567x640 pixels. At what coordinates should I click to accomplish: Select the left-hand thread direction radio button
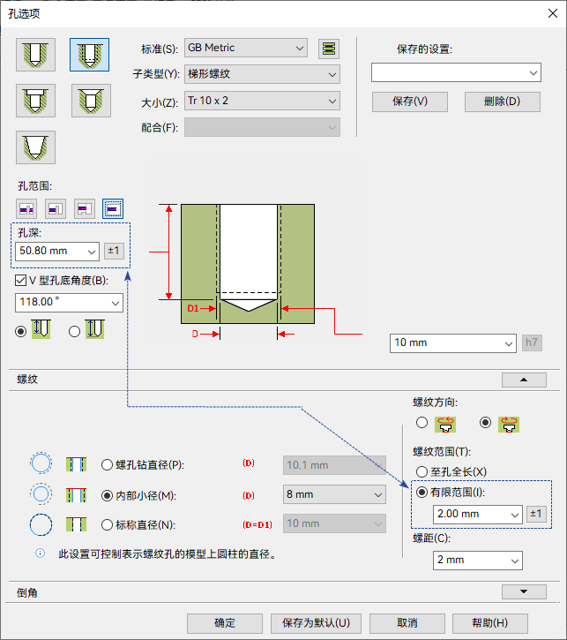coord(422,423)
